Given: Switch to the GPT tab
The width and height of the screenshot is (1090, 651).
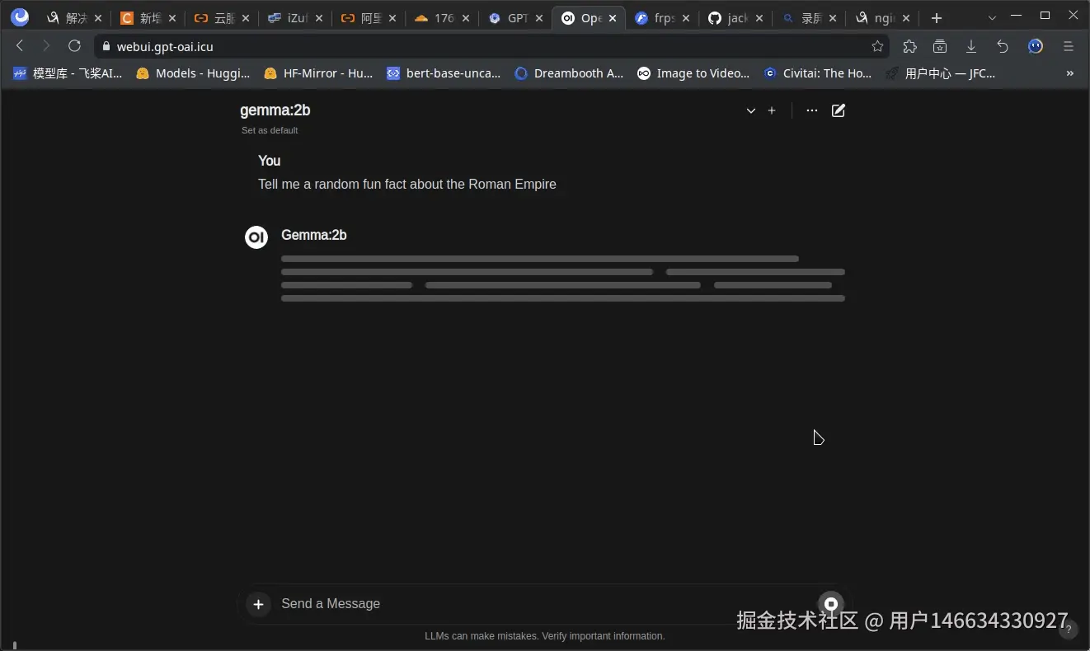Looking at the screenshot, I should pyautogui.click(x=517, y=18).
